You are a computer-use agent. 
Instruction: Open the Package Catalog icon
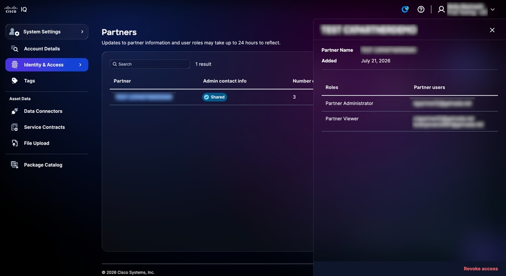coord(15,165)
